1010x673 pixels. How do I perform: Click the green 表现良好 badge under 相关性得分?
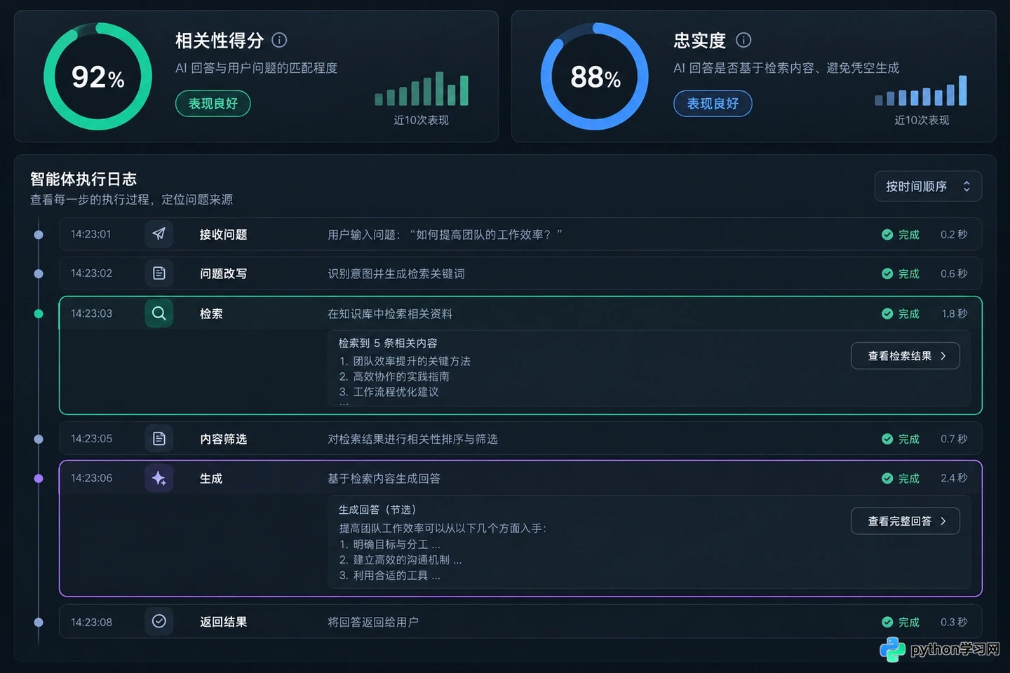click(x=213, y=104)
